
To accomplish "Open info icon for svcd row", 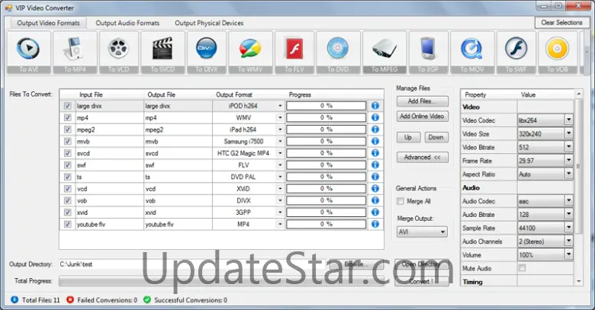I will pos(375,153).
